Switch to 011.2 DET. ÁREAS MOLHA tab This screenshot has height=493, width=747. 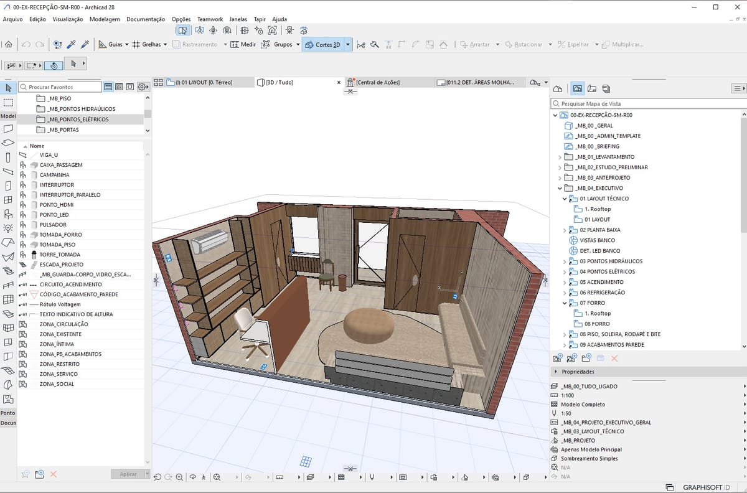point(480,82)
